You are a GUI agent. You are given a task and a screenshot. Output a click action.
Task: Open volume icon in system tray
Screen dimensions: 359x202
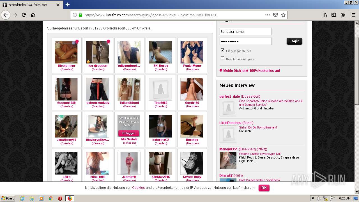[x=319, y=198]
